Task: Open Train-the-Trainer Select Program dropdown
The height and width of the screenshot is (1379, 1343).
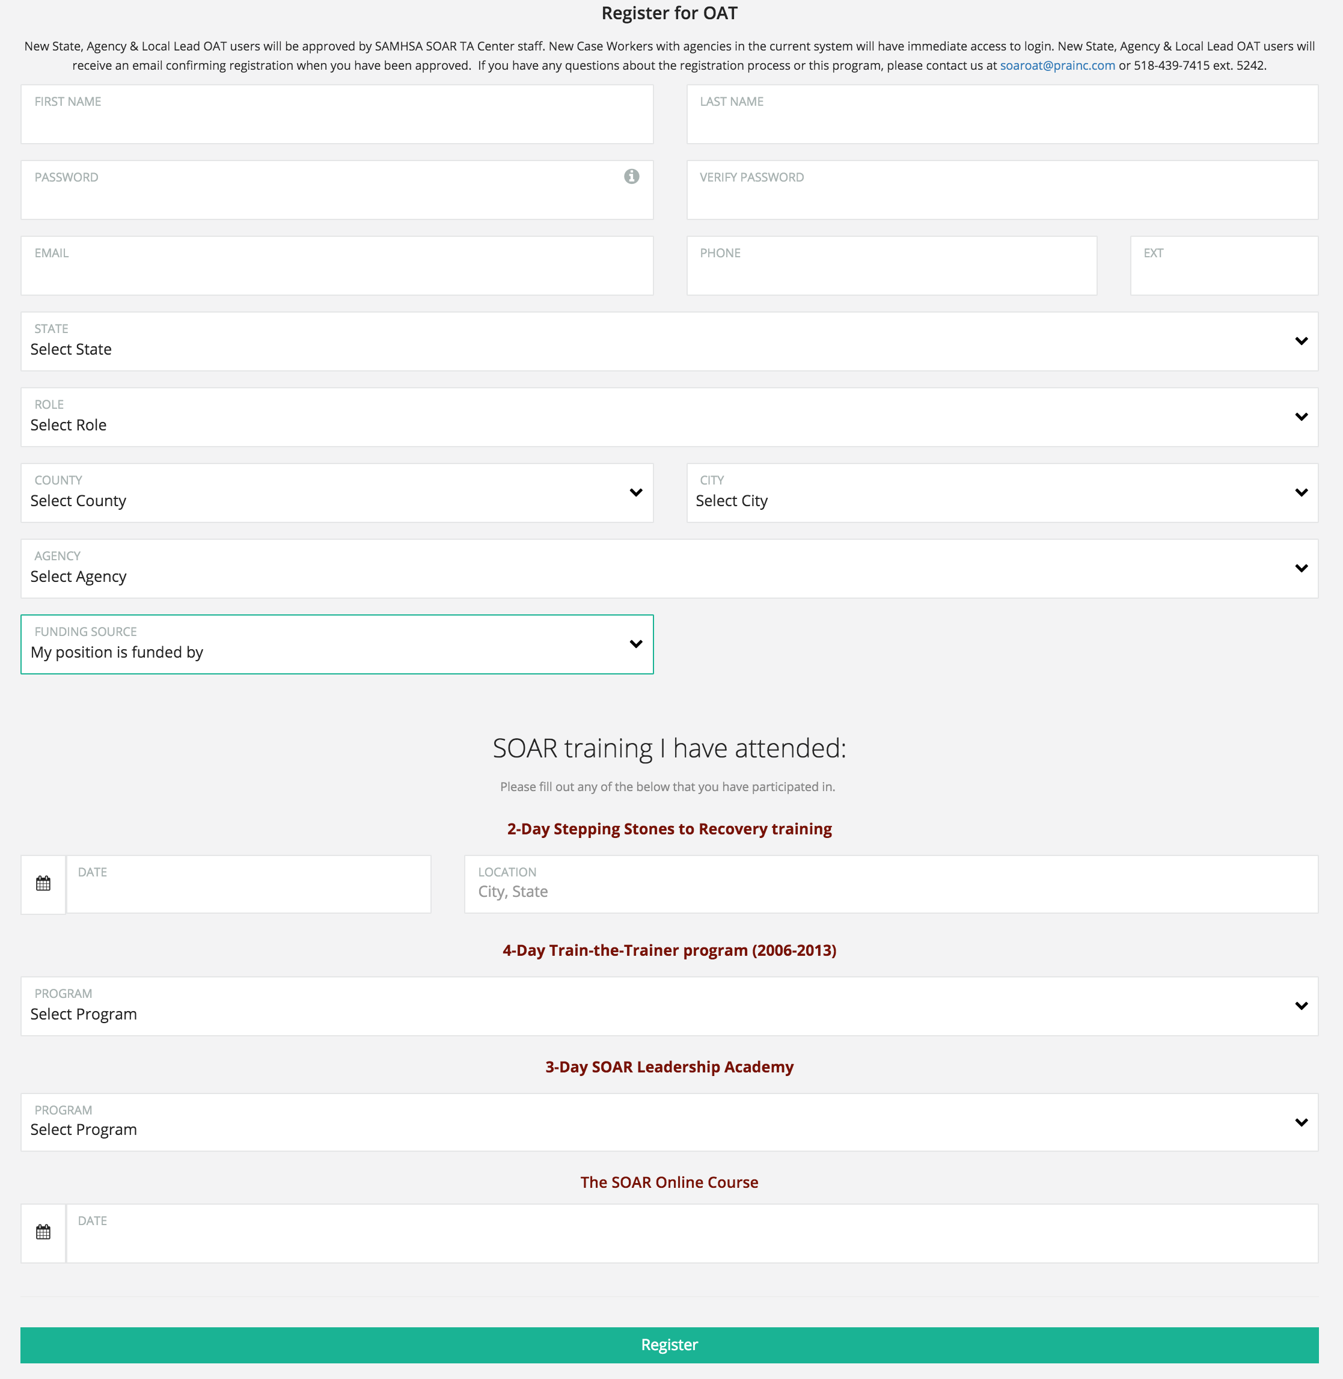Action: coord(668,1006)
